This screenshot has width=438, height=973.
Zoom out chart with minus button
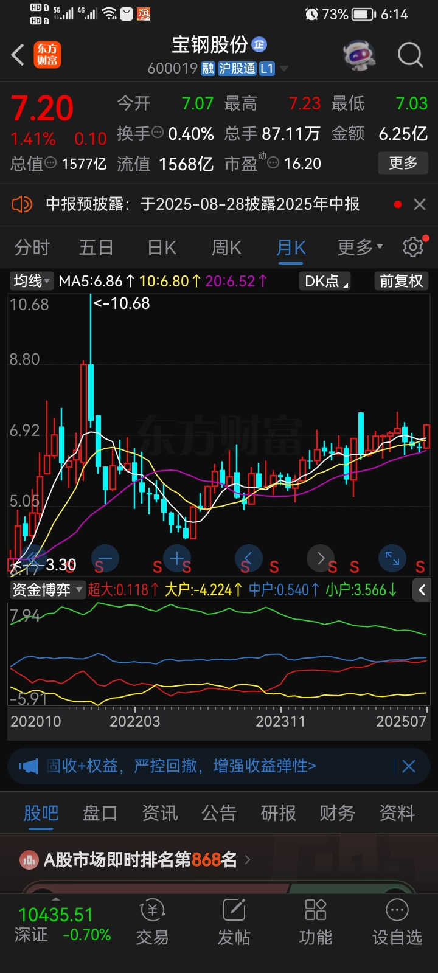[105, 558]
